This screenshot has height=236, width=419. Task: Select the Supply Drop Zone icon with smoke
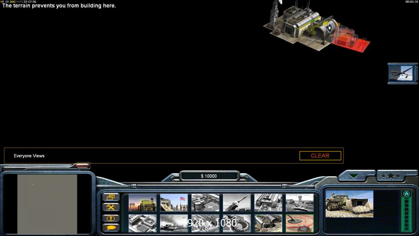[174, 223]
